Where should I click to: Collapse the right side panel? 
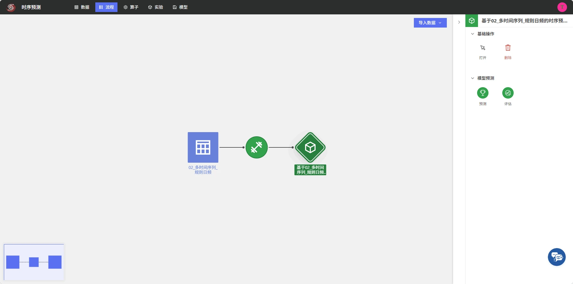(x=459, y=22)
